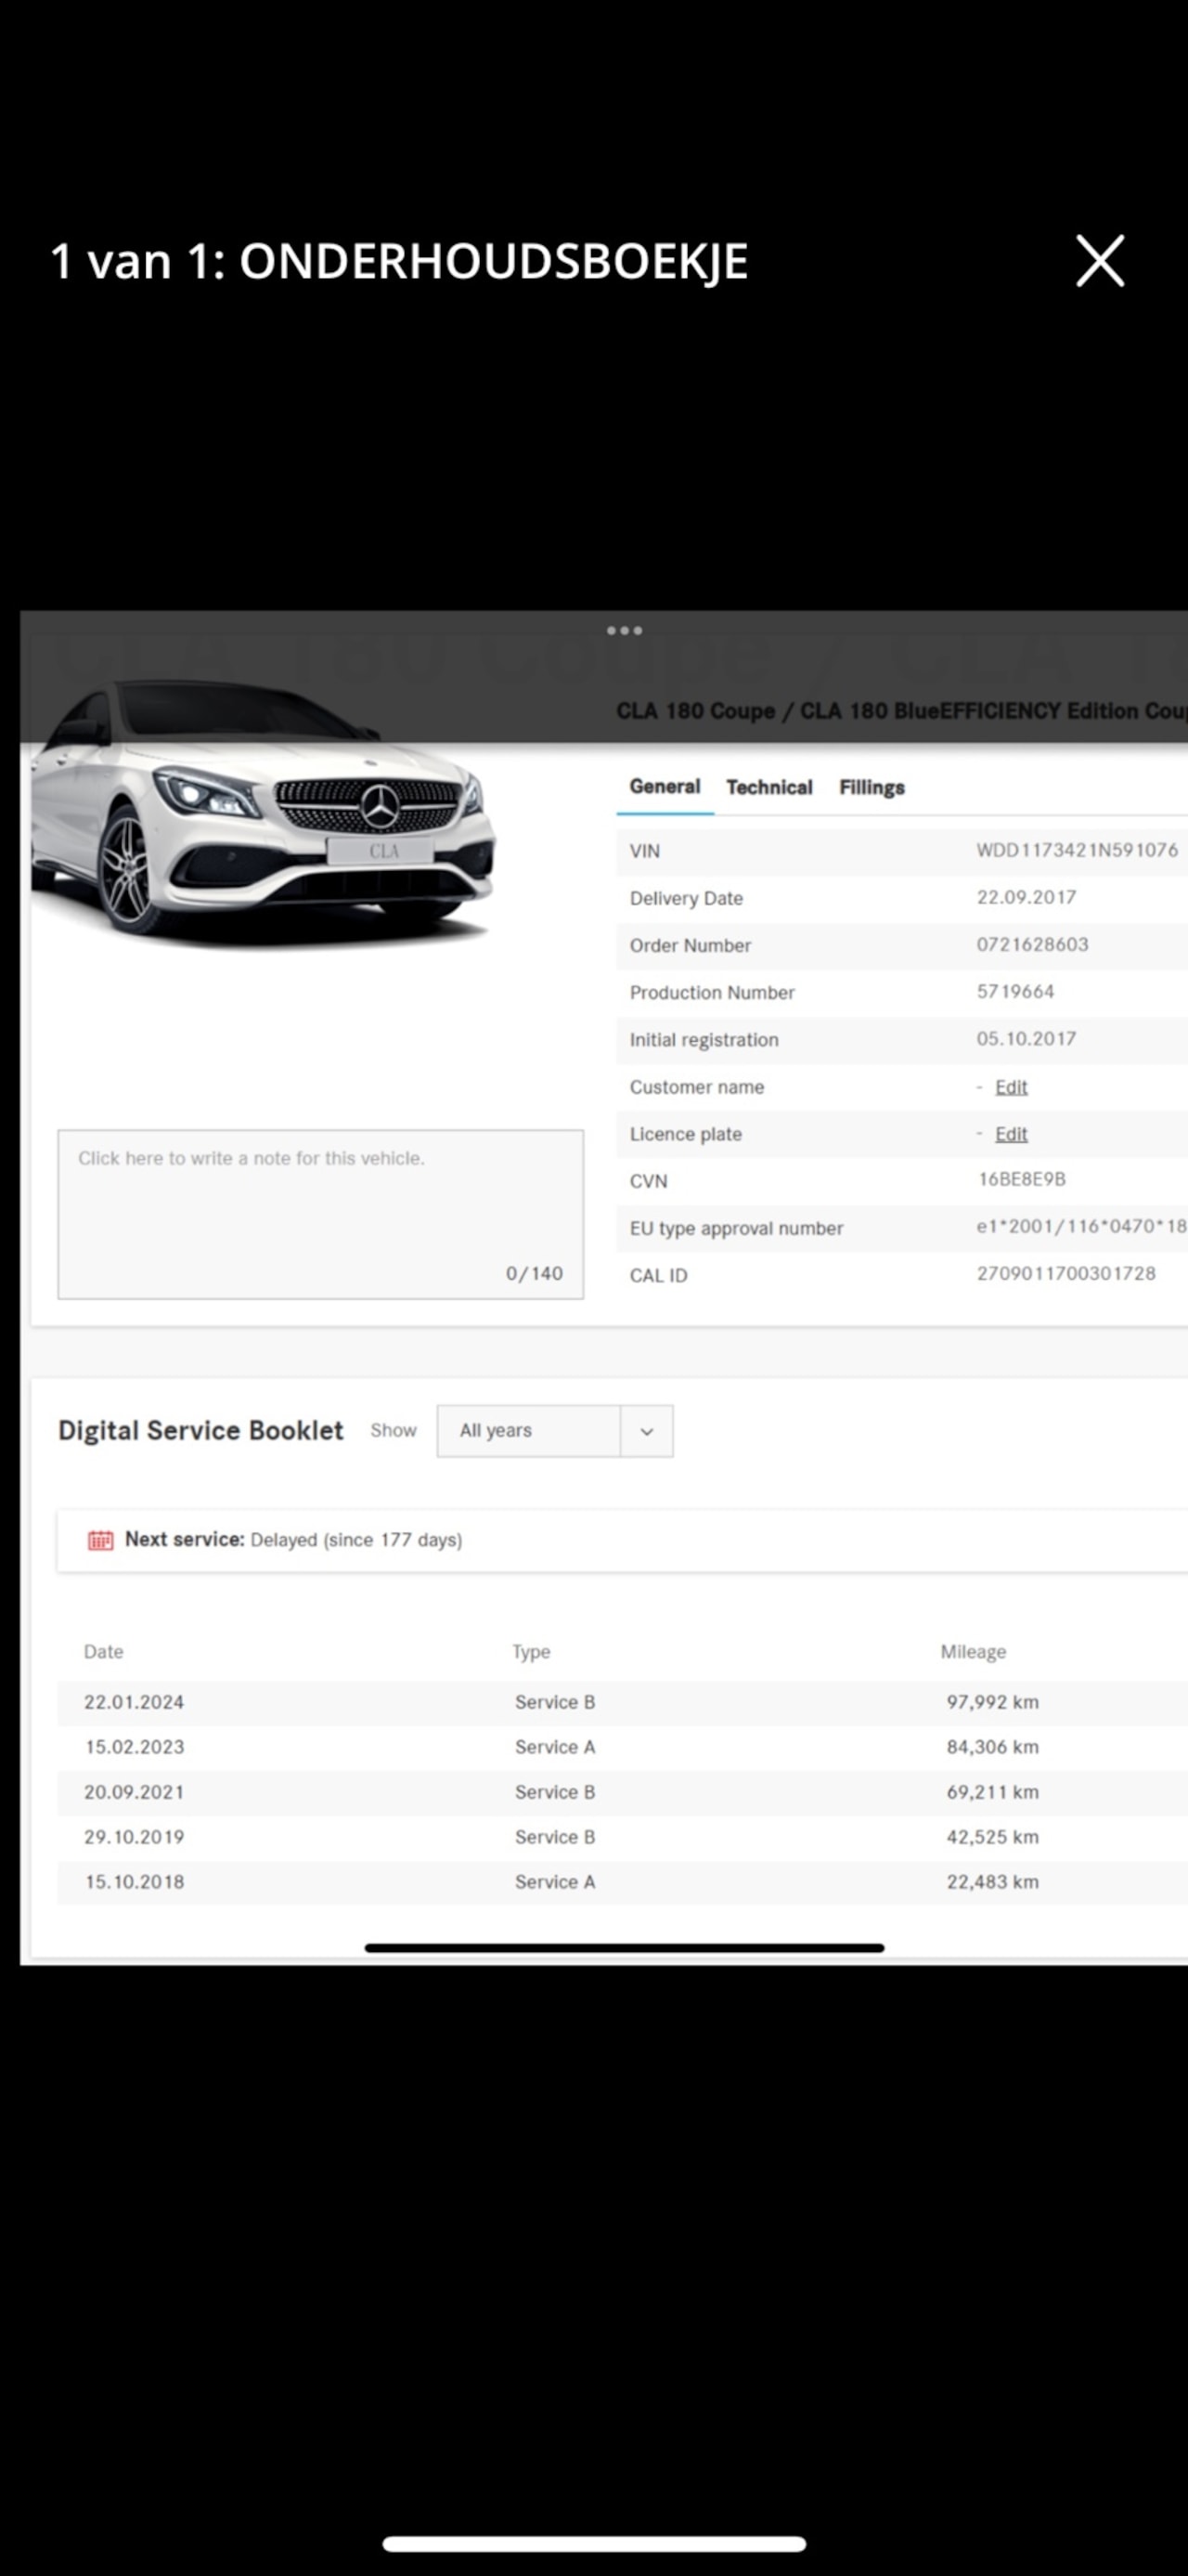Select Production Number 5719664
The image size is (1188, 2576).
(x=1015, y=991)
